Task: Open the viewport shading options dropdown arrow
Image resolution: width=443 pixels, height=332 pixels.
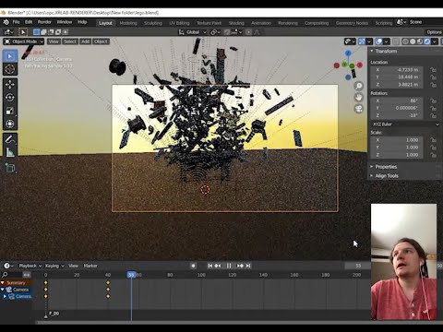Action: click(435, 41)
